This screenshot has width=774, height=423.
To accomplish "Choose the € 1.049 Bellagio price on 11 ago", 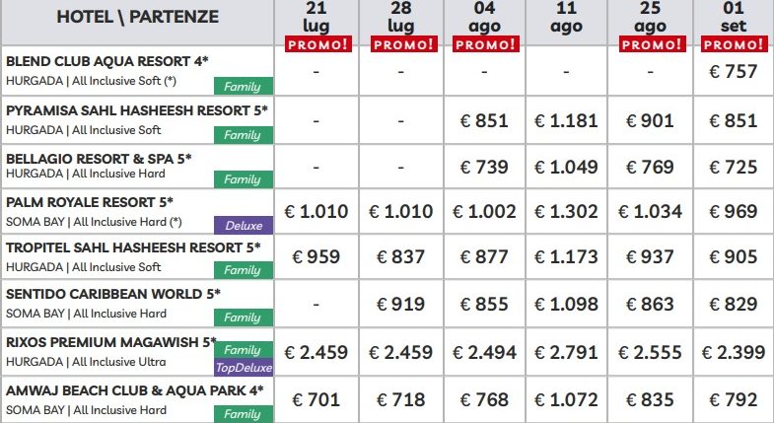I will 566,167.
